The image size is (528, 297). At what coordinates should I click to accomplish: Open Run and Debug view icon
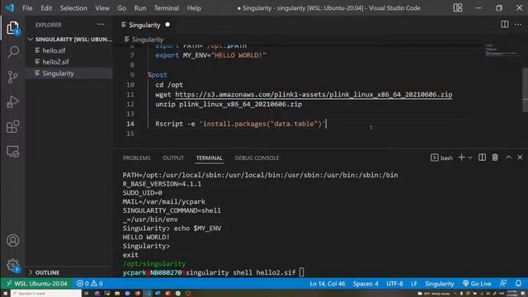pyautogui.click(x=13, y=101)
